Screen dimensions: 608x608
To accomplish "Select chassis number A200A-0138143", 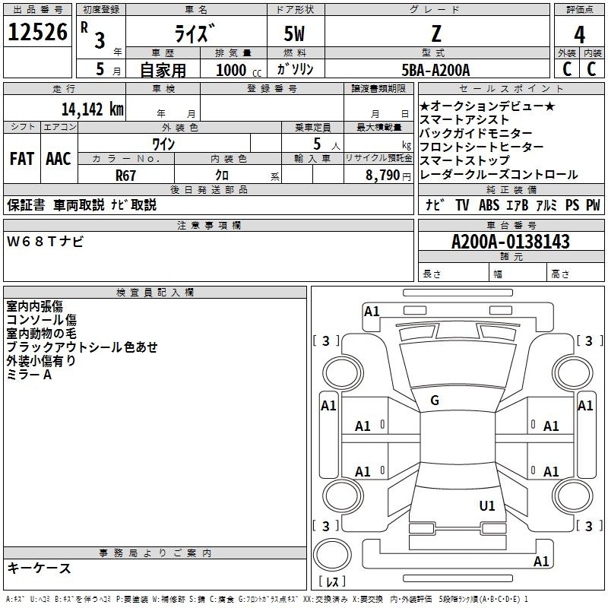I will click(511, 242).
